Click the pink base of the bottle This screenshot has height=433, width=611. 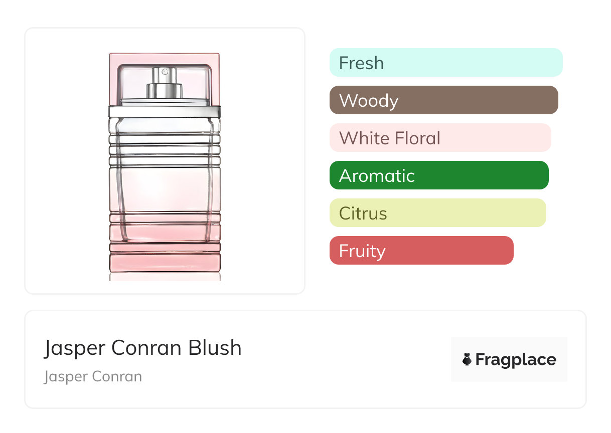point(165,262)
